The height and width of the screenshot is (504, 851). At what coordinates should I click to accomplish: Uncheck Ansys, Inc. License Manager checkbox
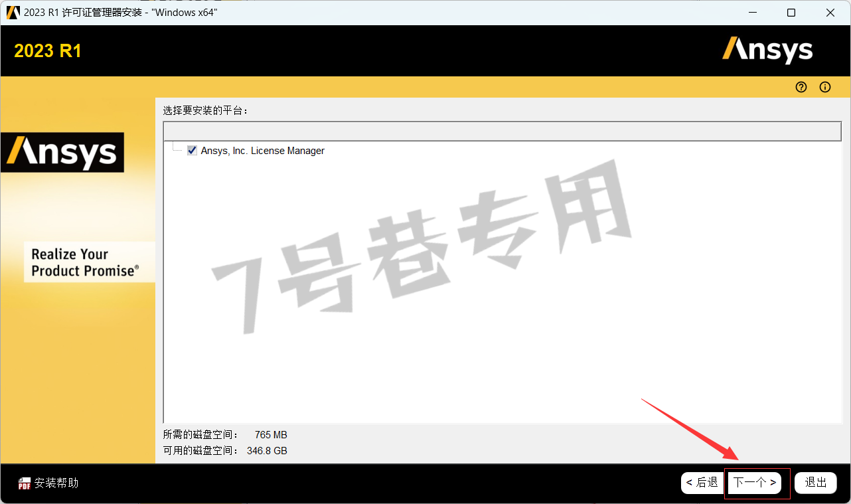193,151
